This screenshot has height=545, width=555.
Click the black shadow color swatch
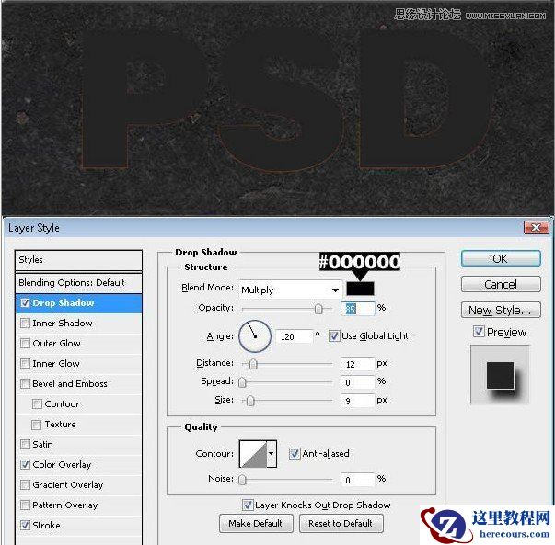[x=360, y=289]
